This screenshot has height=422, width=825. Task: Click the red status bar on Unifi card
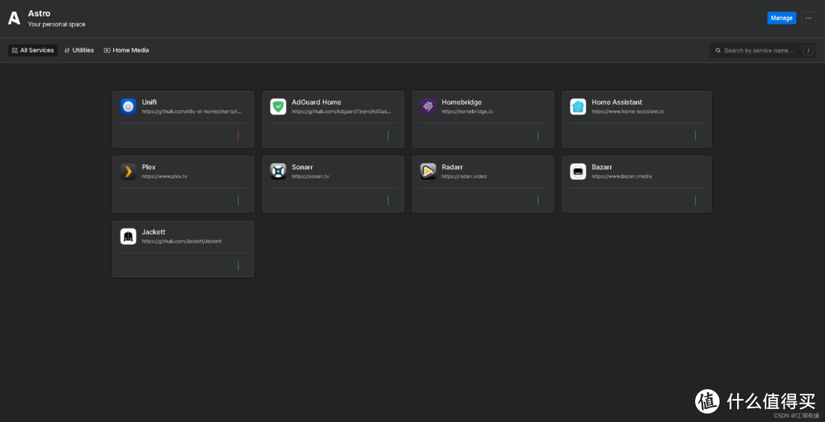[238, 136]
